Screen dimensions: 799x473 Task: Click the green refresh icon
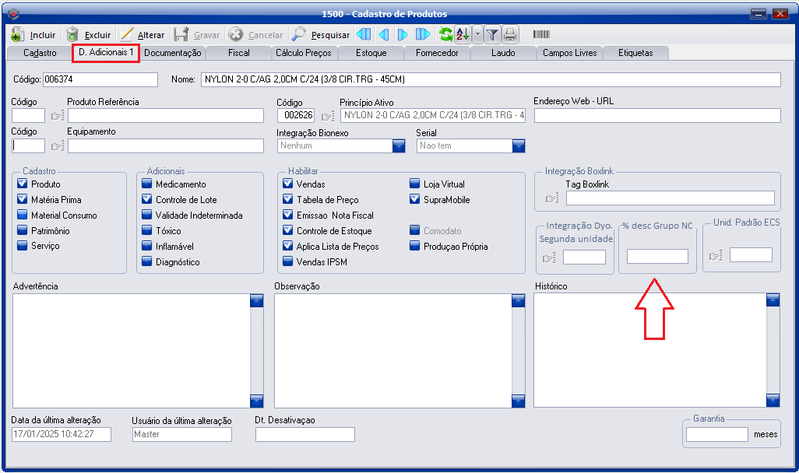tap(445, 34)
